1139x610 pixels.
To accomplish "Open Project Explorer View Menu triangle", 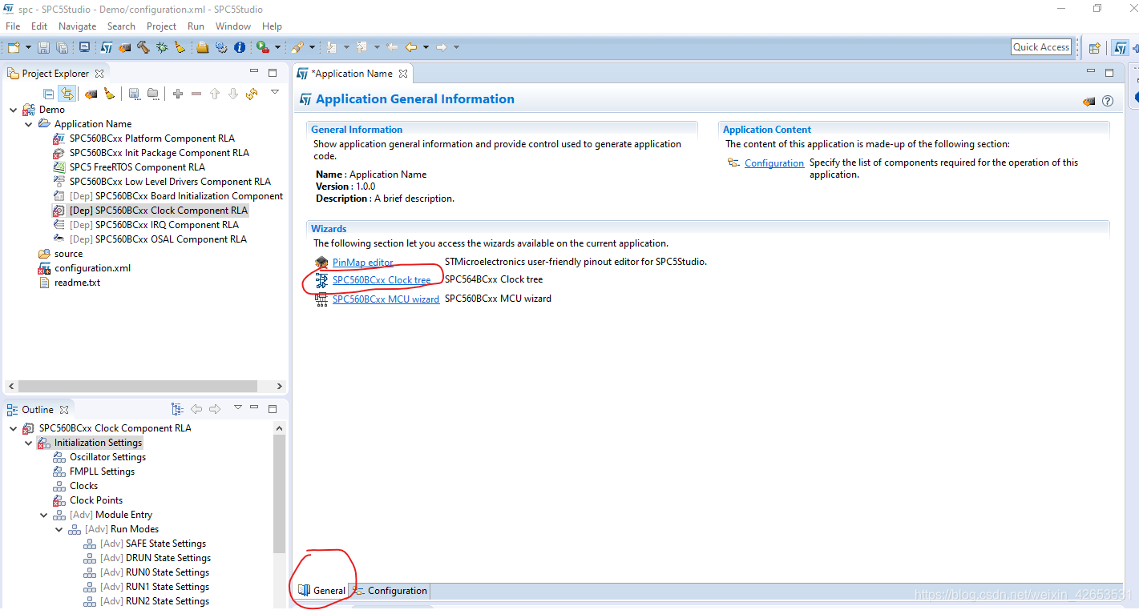I will 275,92.
